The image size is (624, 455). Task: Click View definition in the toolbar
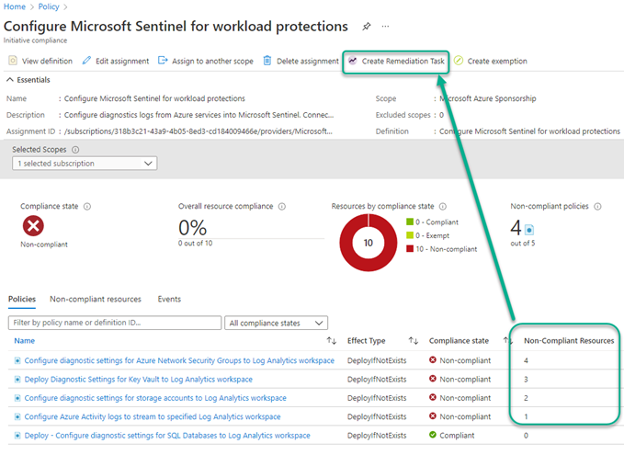(40, 61)
